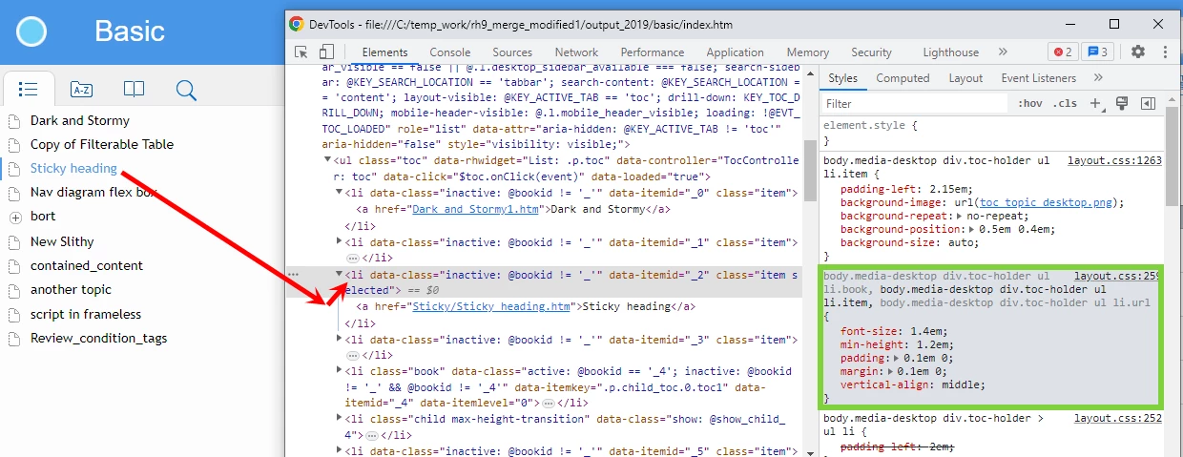
Task: Expand the background-repeat property value
Action: click(x=959, y=217)
